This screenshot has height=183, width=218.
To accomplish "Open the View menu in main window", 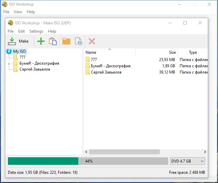I will pos(18,12).
